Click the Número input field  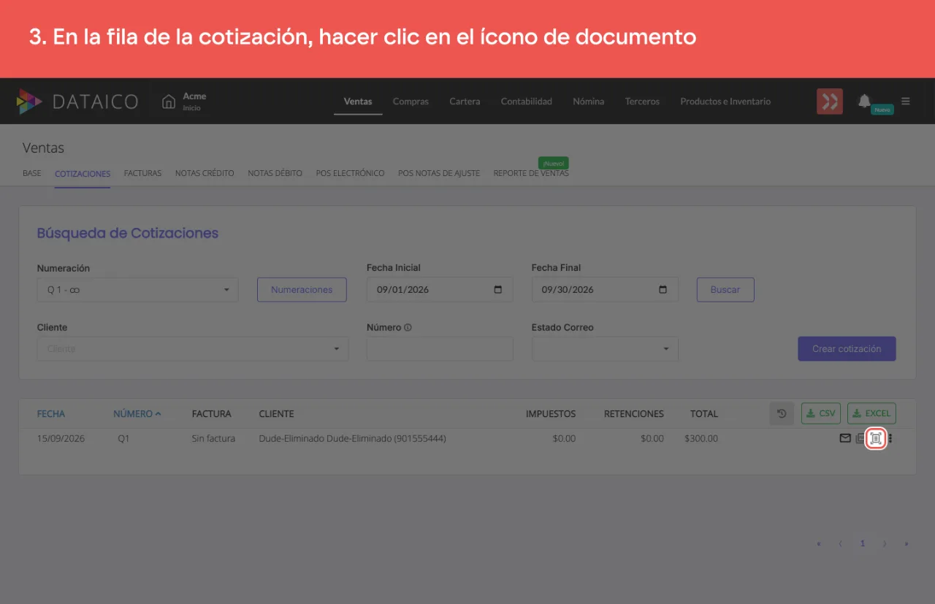pos(440,349)
